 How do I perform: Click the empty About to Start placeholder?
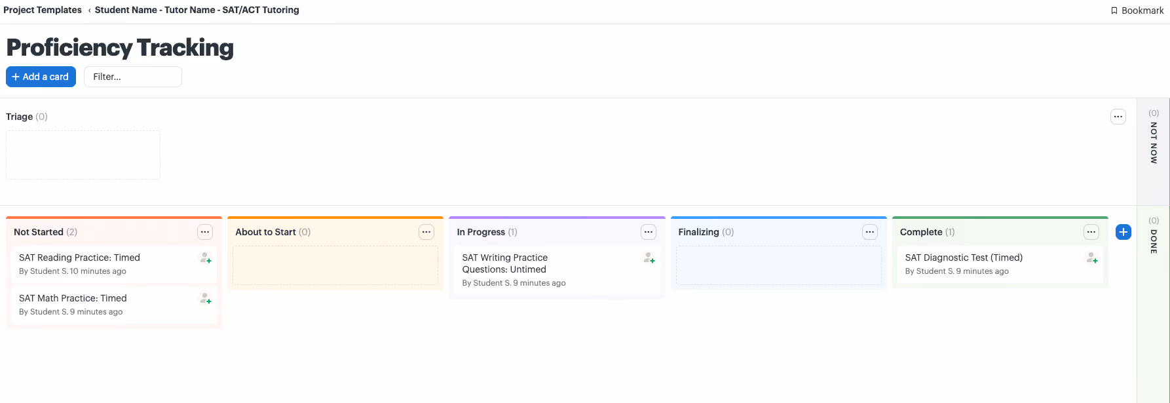point(335,265)
